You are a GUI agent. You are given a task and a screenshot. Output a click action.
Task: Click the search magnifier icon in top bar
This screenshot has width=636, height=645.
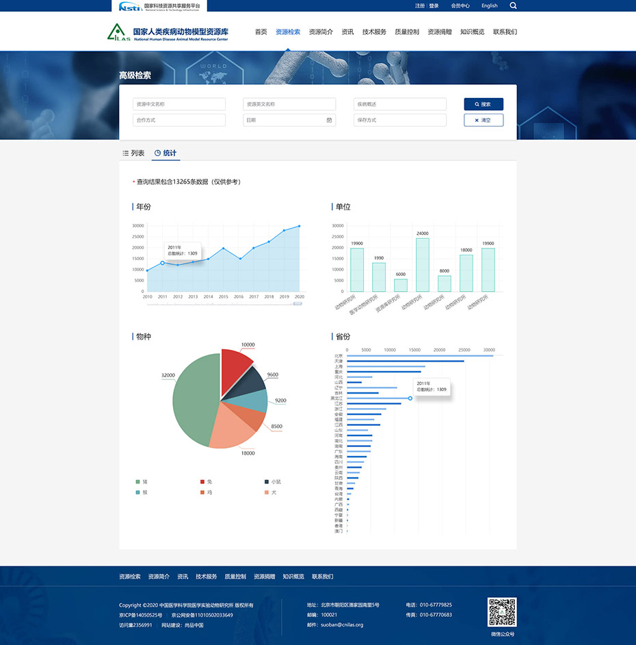514,5
